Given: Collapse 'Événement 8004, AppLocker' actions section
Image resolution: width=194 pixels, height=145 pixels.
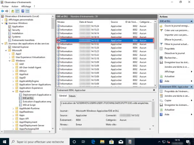Looking at the screenshot, I should click(191, 87).
